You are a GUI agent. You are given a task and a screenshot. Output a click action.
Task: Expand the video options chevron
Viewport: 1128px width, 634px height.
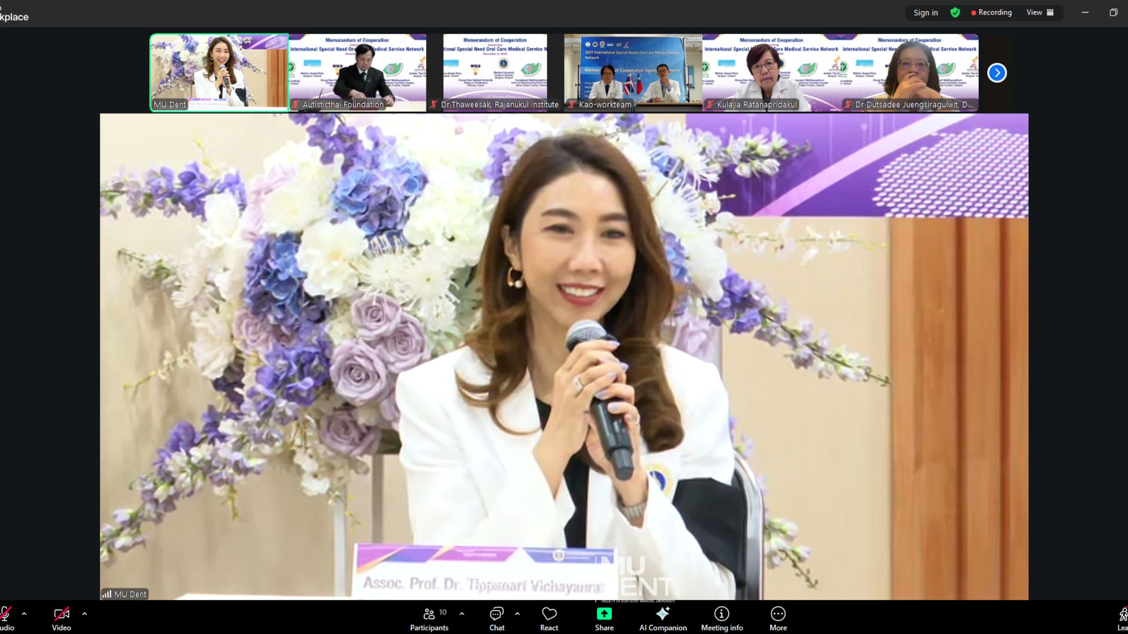[x=84, y=614]
